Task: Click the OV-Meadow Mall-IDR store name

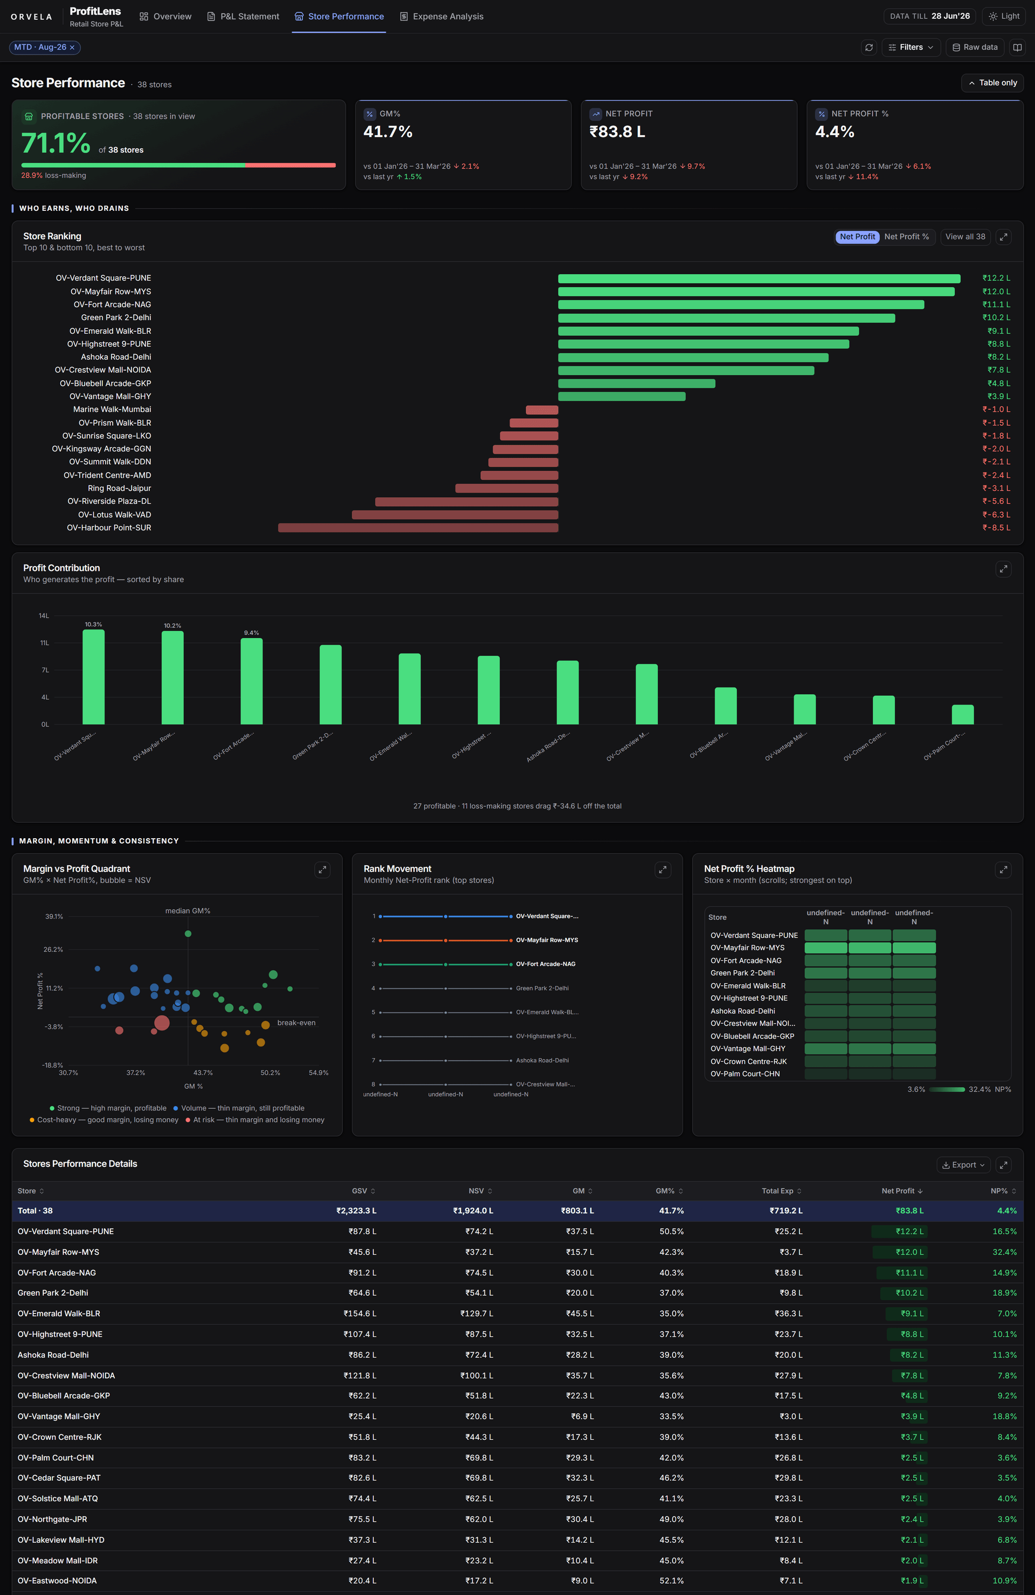Action: click(x=58, y=1561)
